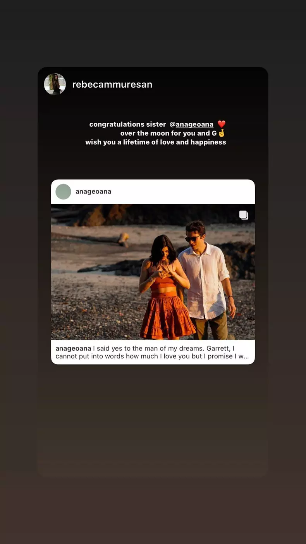Expand the truncated caption ellipsis
The height and width of the screenshot is (544, 306).
pyautogui.click(x=244, y=357)
